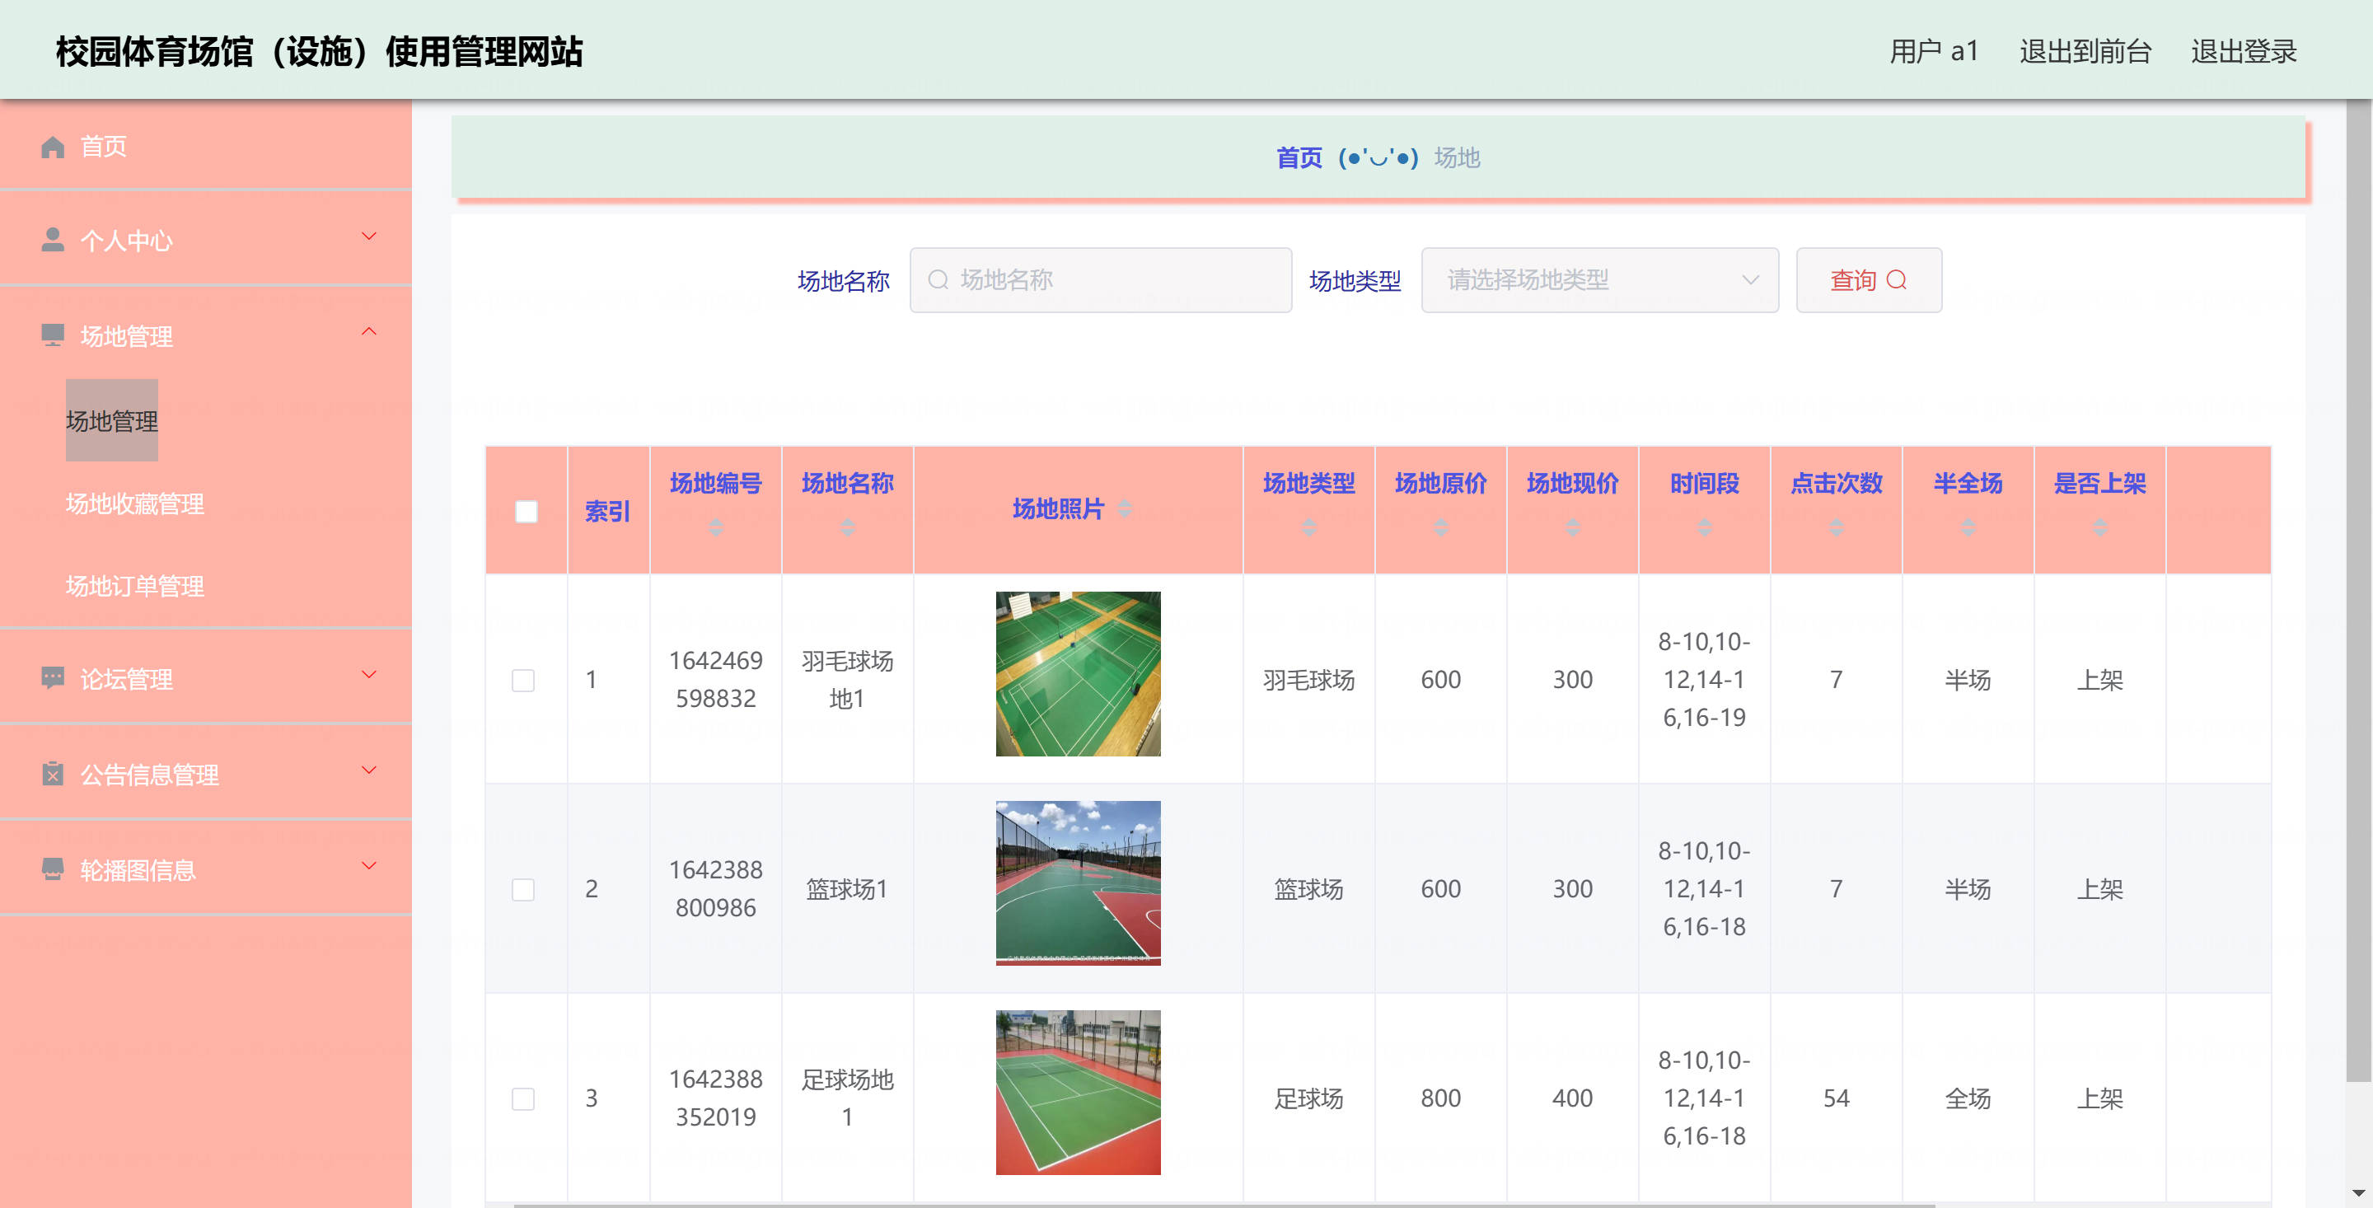Click the 索引 column header
This screenshot has width=2373, height=1208.
click(x=607, y=510)
